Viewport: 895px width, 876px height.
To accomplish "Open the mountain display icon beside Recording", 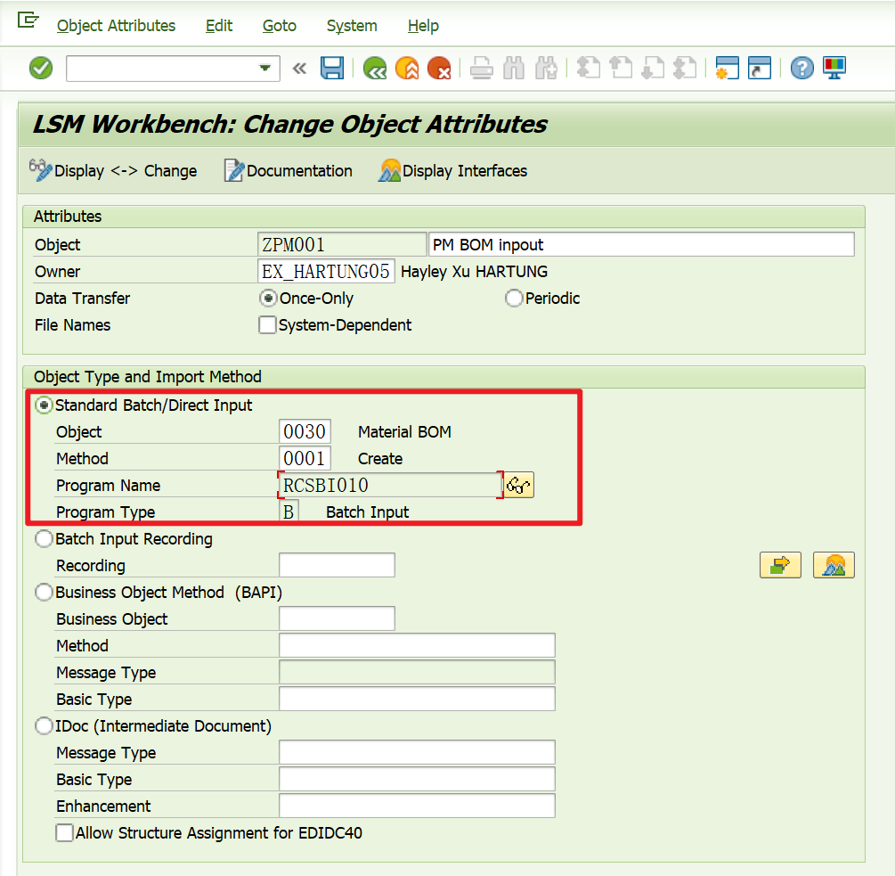I will (834, 564).
